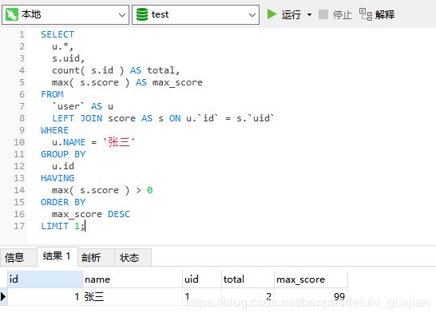This screenshot has width=436, height=317.
Task: Click the Explain query plan icon
Action: 366,14
